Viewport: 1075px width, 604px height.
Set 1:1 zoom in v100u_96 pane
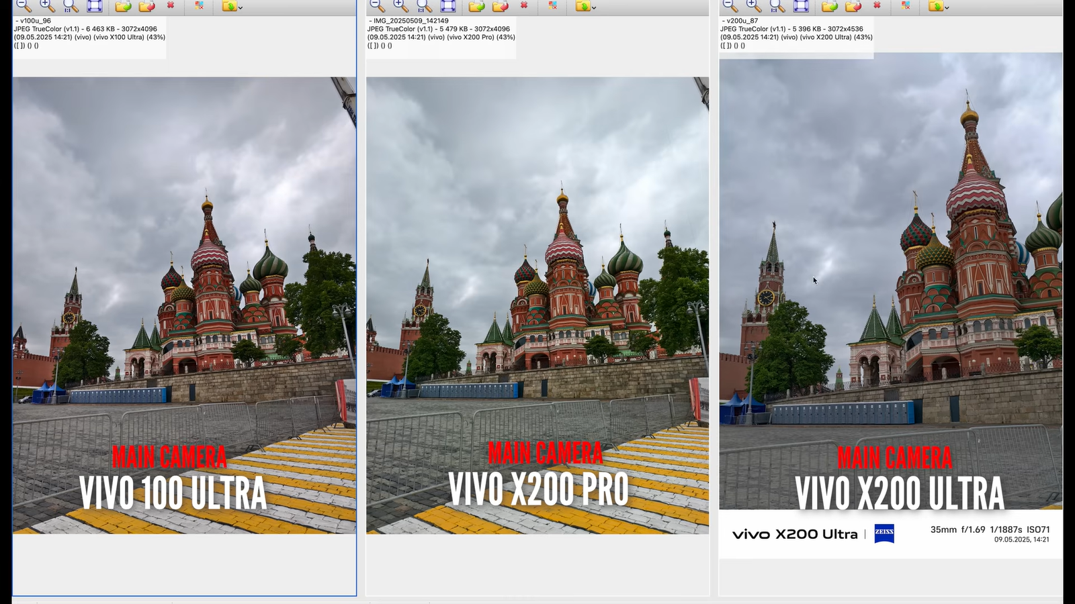(x=71, y=6)
